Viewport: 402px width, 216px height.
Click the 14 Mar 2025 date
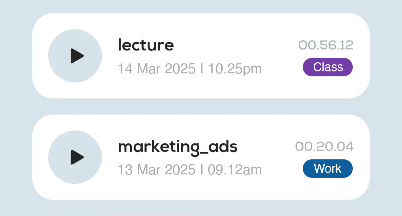click(156, 69)
